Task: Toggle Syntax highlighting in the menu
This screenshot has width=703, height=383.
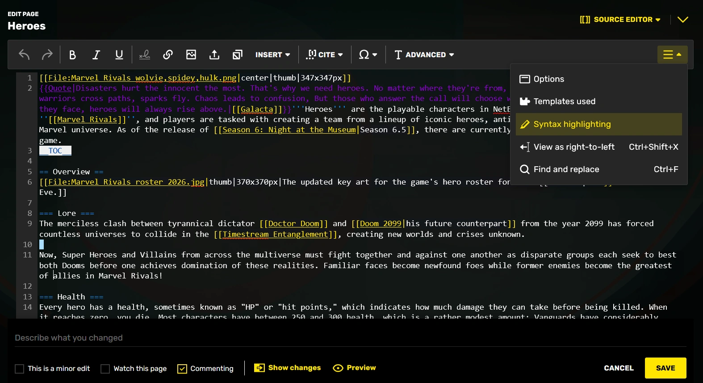Action: [598, 124]
